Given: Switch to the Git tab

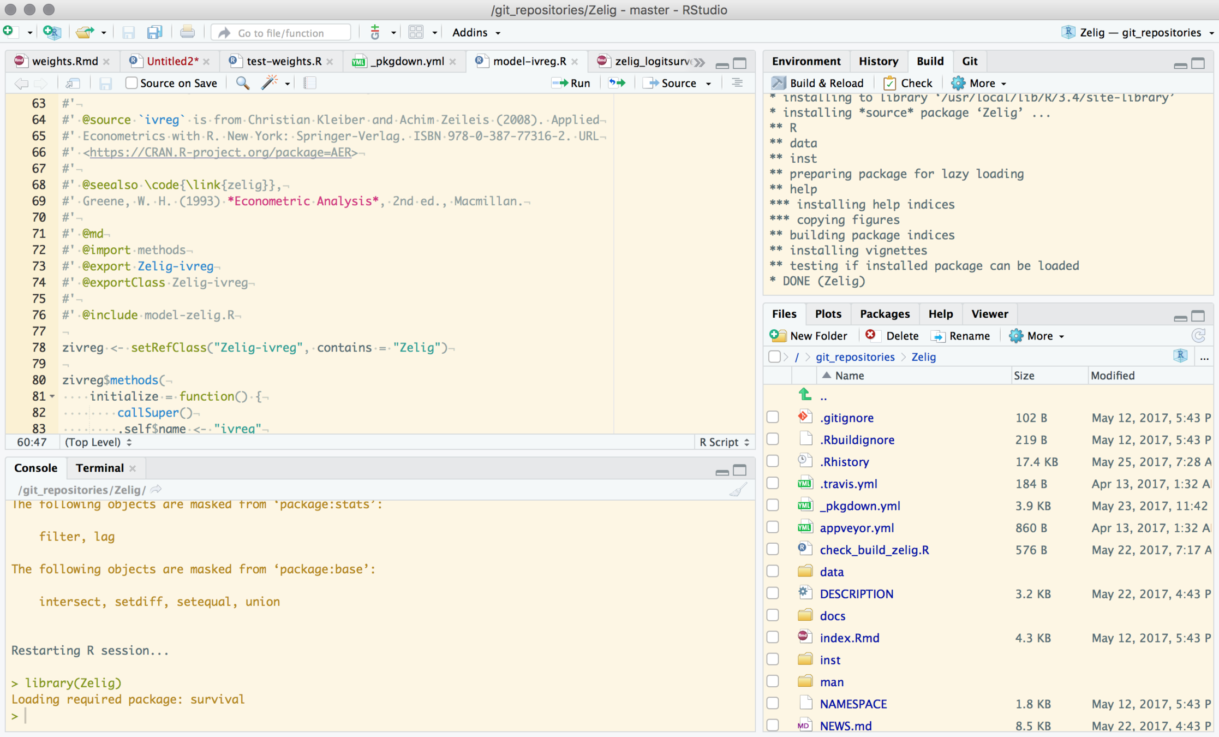Looking at the screenshot, I should click(x=969, y=61).
